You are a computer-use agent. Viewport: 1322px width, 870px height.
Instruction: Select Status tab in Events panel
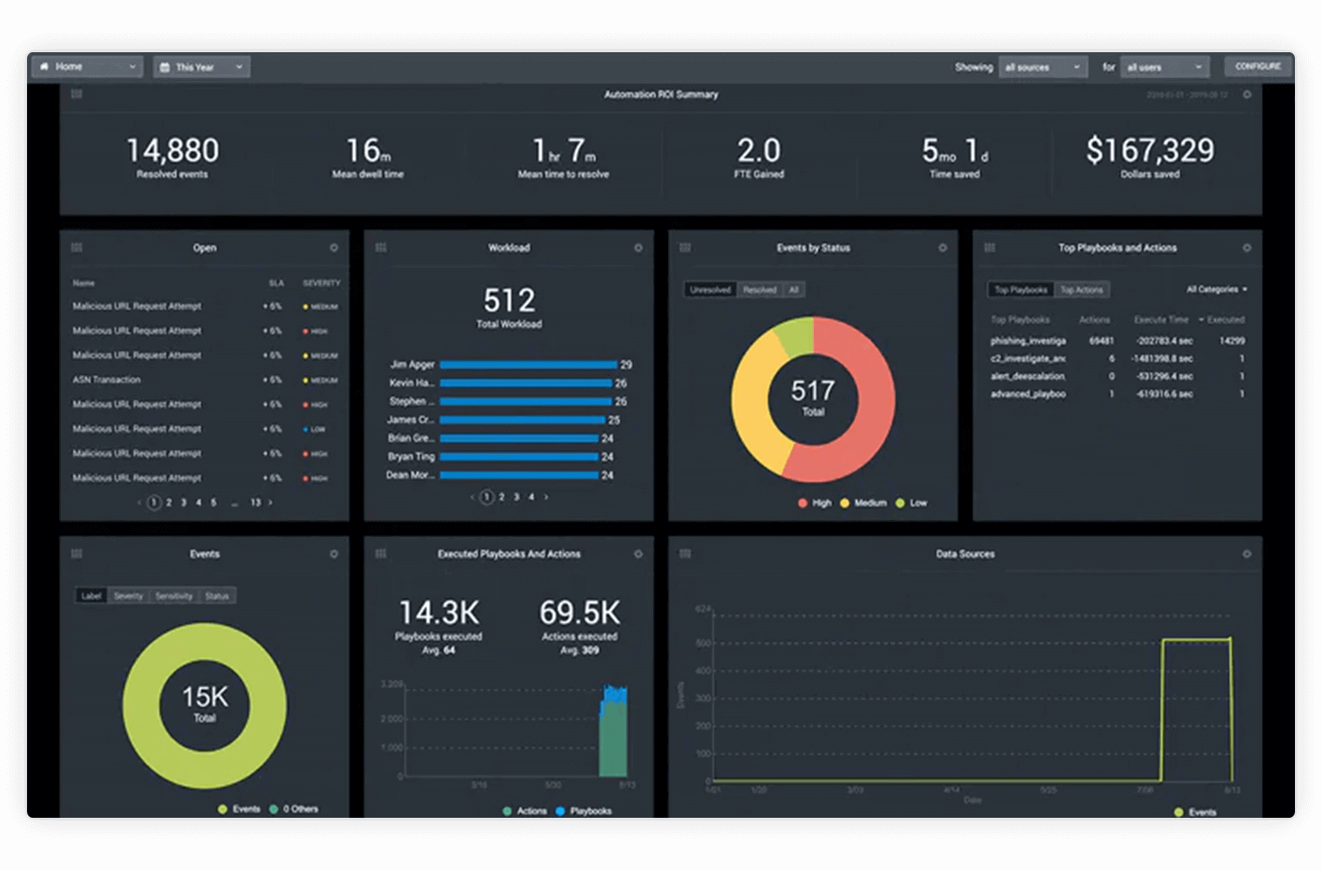click(217, 596)
